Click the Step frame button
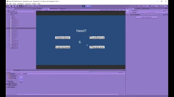The height and width of the screenshot is (97, 174). [90, 6]
